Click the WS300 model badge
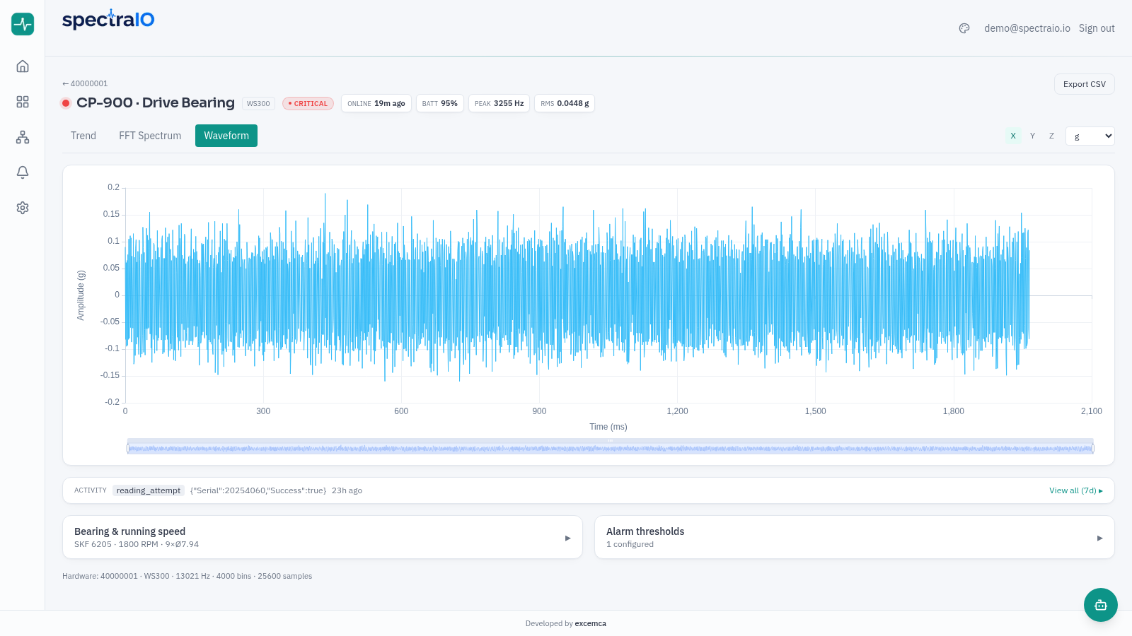 [x=258, y=103]
